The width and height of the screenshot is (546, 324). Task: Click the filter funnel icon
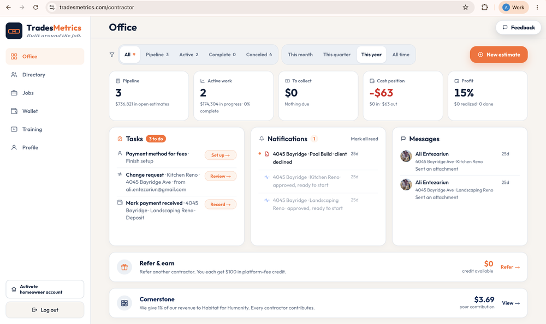112,55
